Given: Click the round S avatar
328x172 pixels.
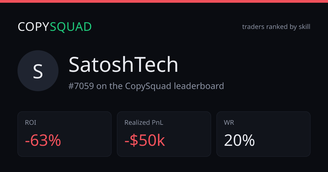Looking at the screenshot, I should click(38, 71).
